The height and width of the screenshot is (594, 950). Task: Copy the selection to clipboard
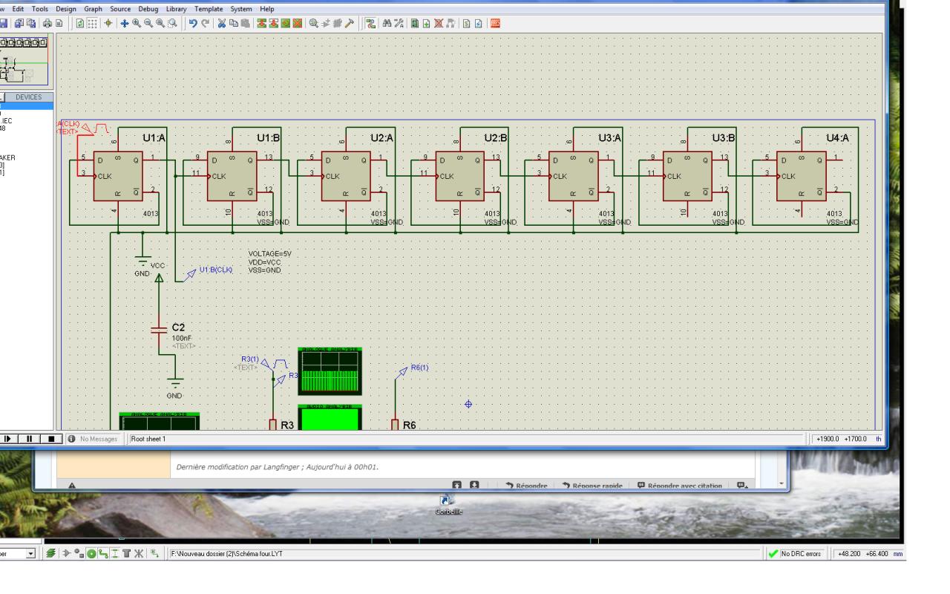tap(233, 23)
